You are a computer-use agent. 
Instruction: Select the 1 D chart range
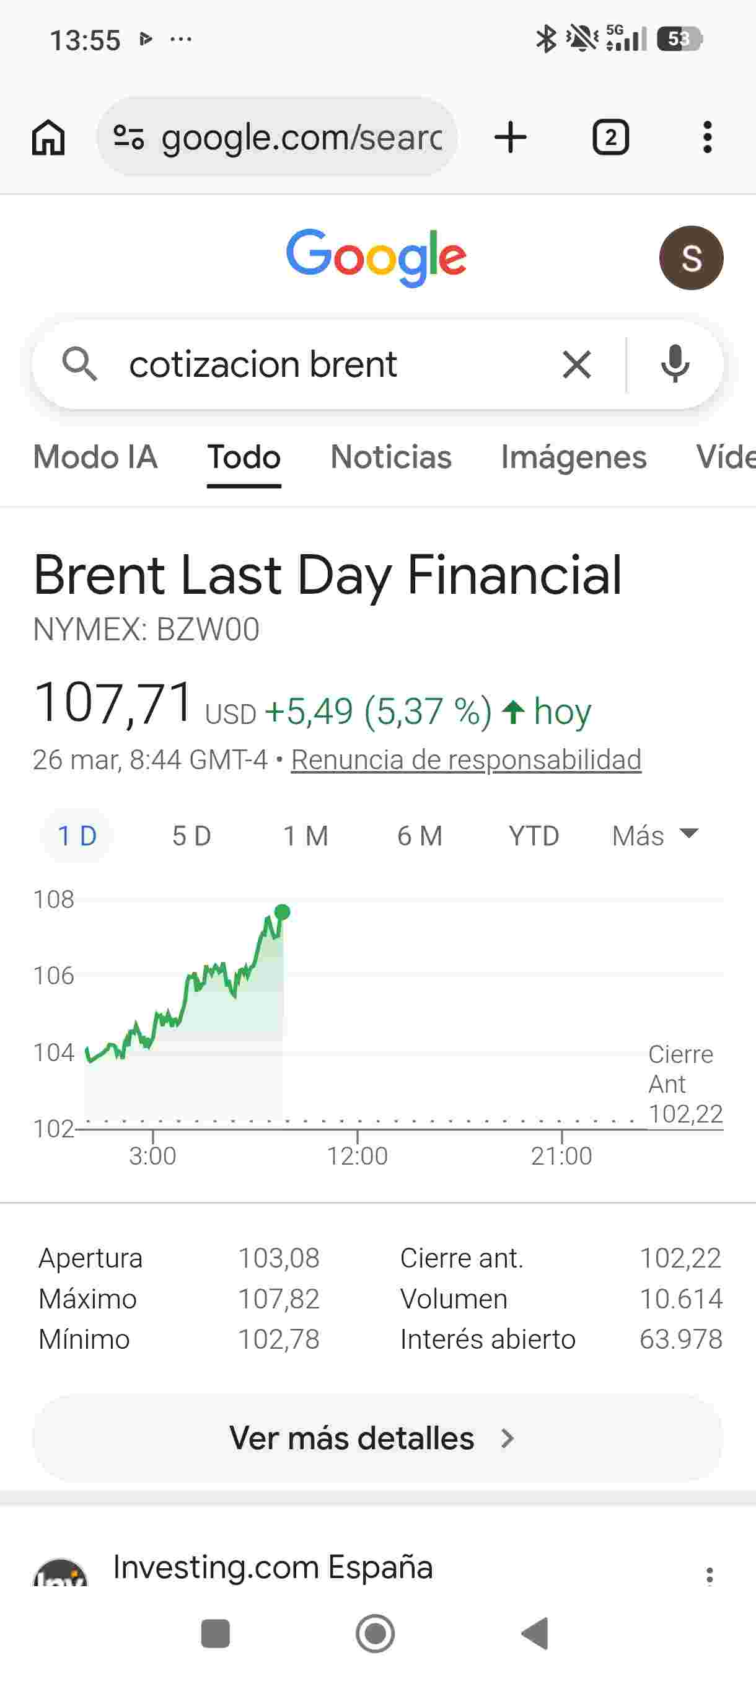coord(77,836)
